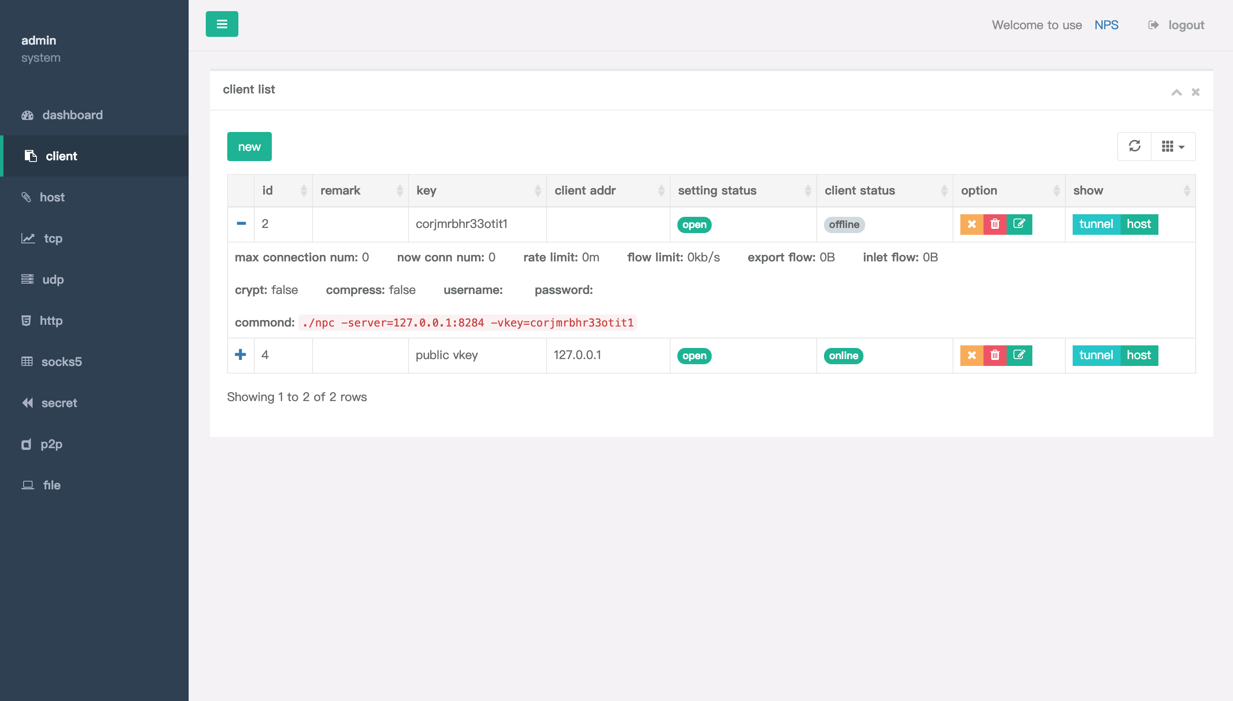
Task: Delete client 2 with trash icon
Action: click(x=995, y=225)
